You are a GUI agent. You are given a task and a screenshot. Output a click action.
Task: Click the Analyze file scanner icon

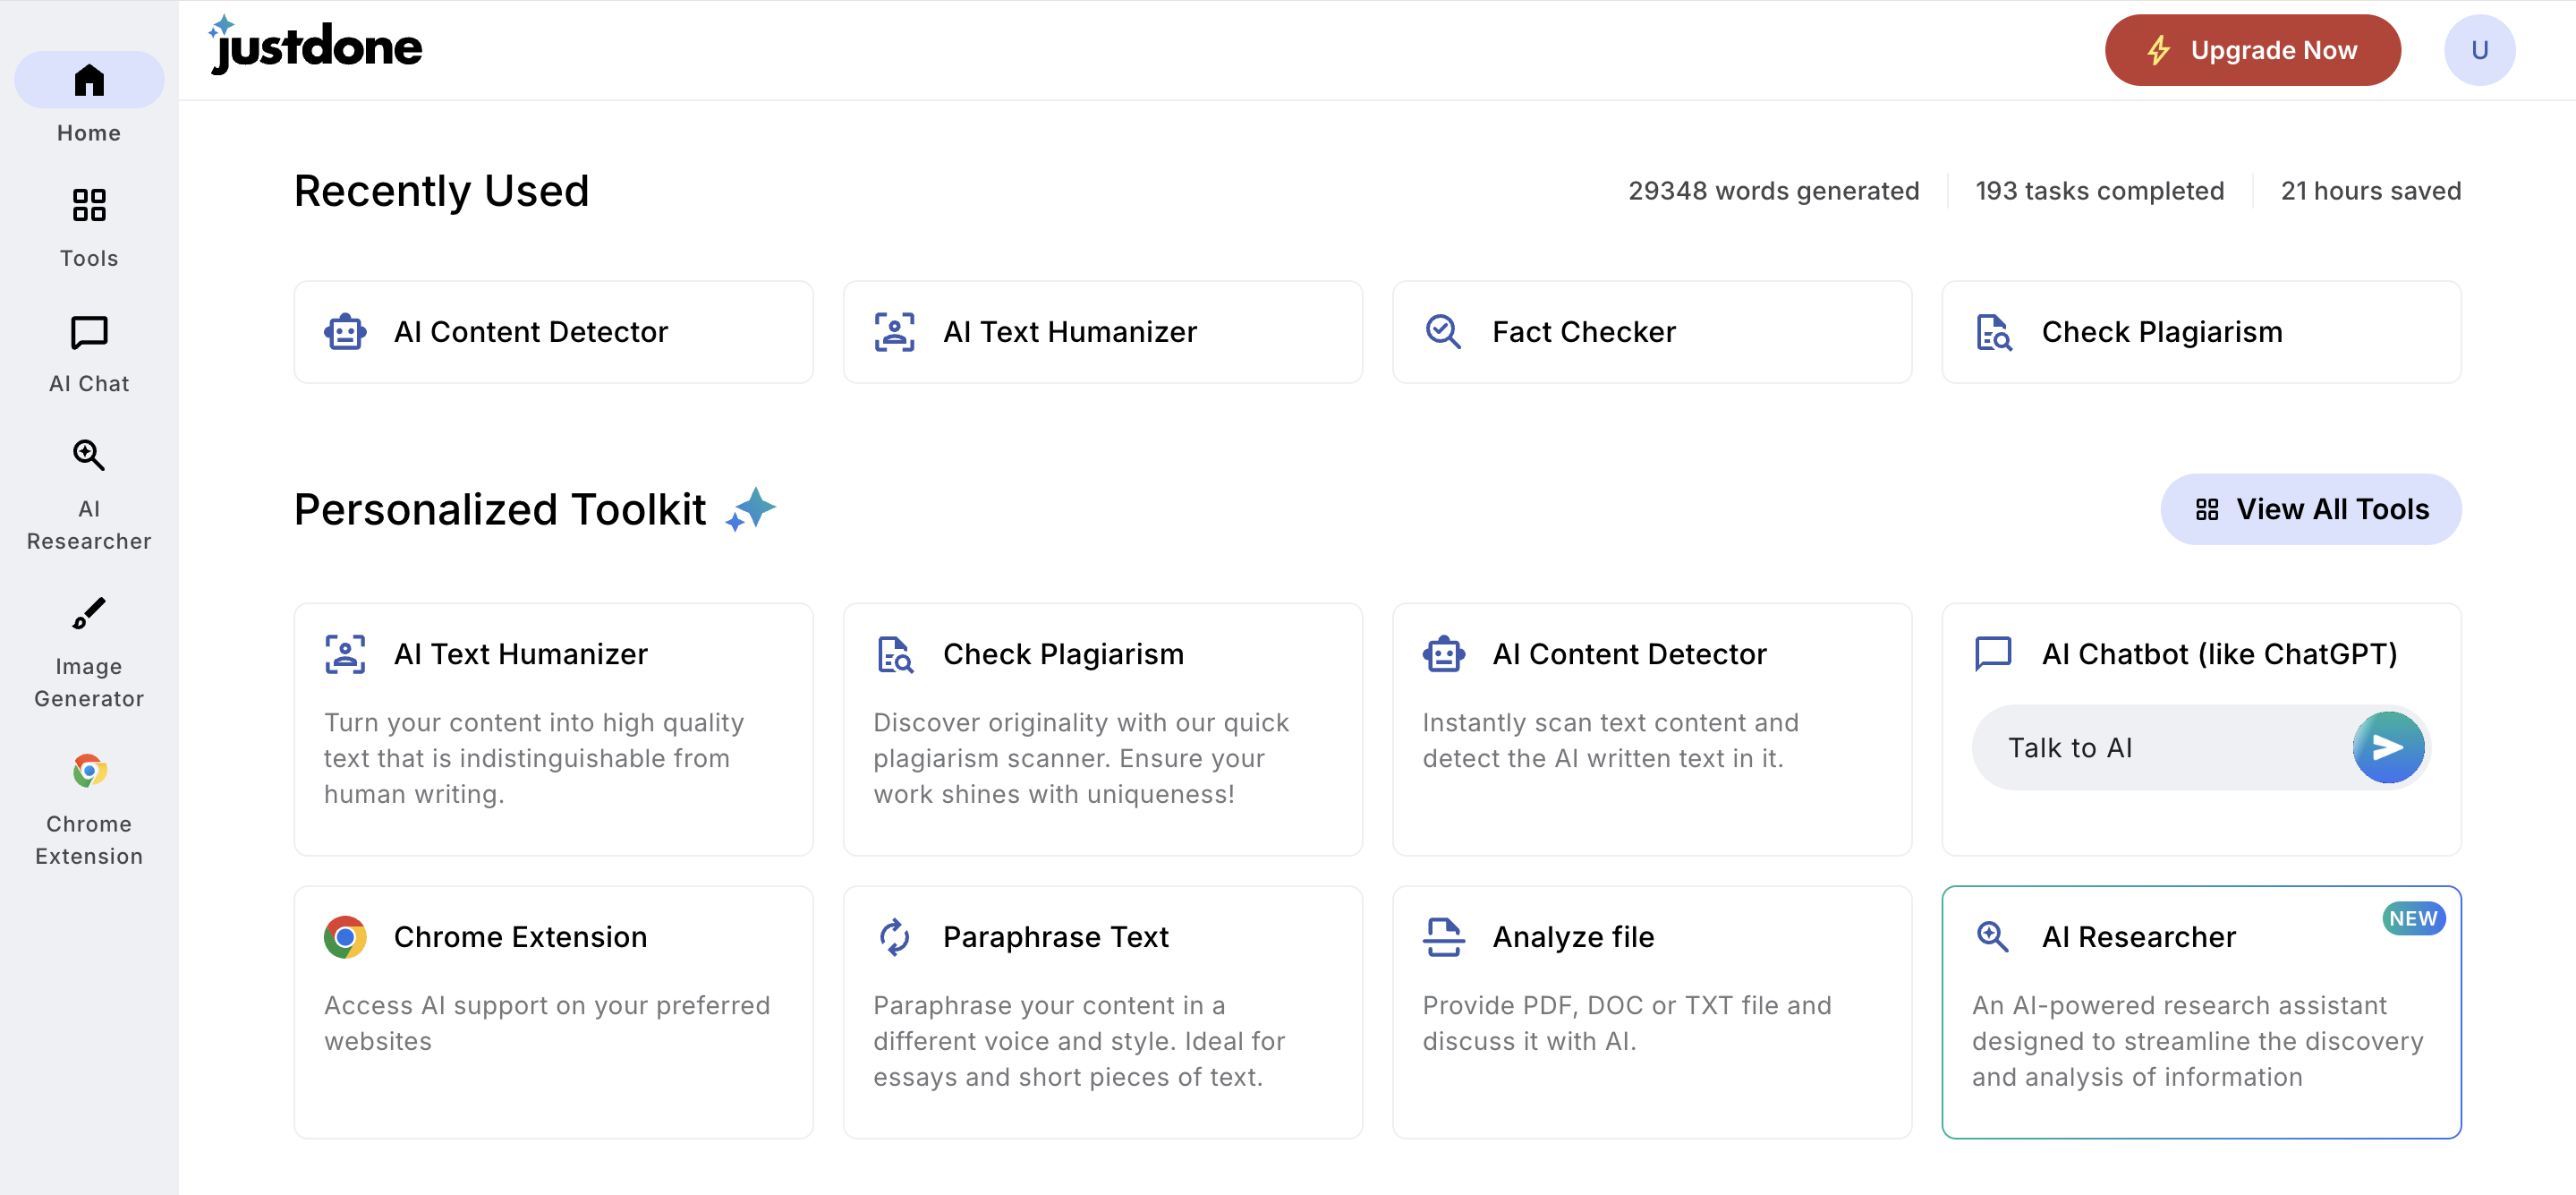1443,937
